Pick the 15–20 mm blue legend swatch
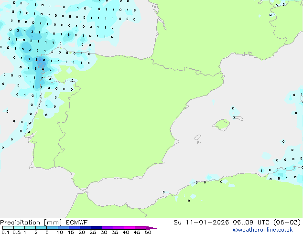Viewport: 303px width, 234px height. pyautogui.click(x=75, y=228)
